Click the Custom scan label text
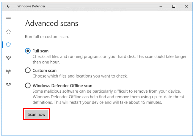This screenshot has width=195, height=138. [44, 71]
